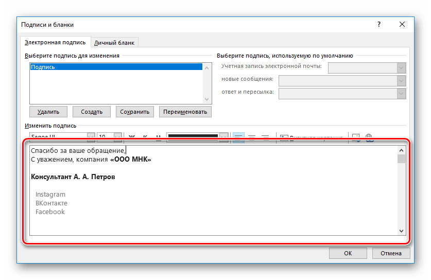Insert a picture into the signature

356,137
